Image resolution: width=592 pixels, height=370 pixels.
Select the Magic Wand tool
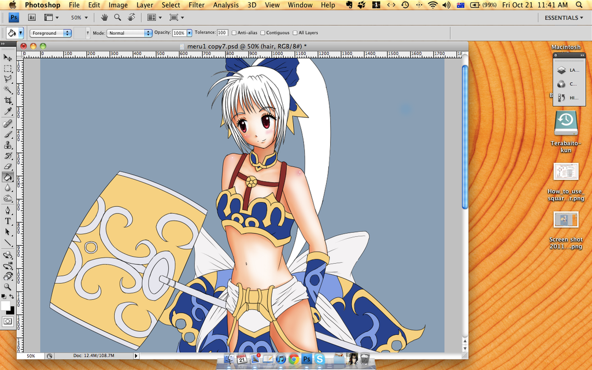pyautogui.click(x=8, y=90)
